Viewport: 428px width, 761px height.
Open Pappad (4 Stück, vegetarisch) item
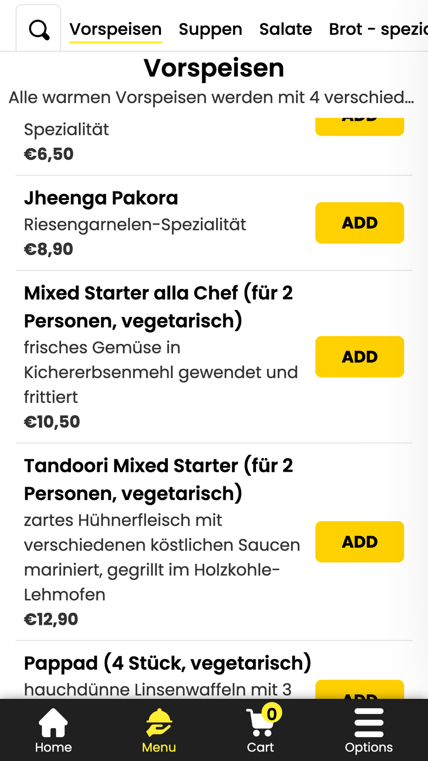pos(167,663)
